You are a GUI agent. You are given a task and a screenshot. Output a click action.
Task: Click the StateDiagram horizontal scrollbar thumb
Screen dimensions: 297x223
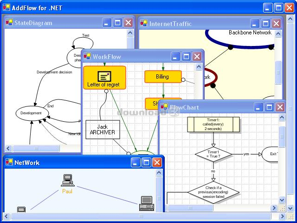coord(36,148)
